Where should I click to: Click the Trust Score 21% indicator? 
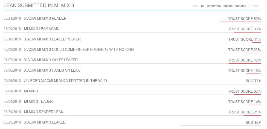tap(244, 112)
